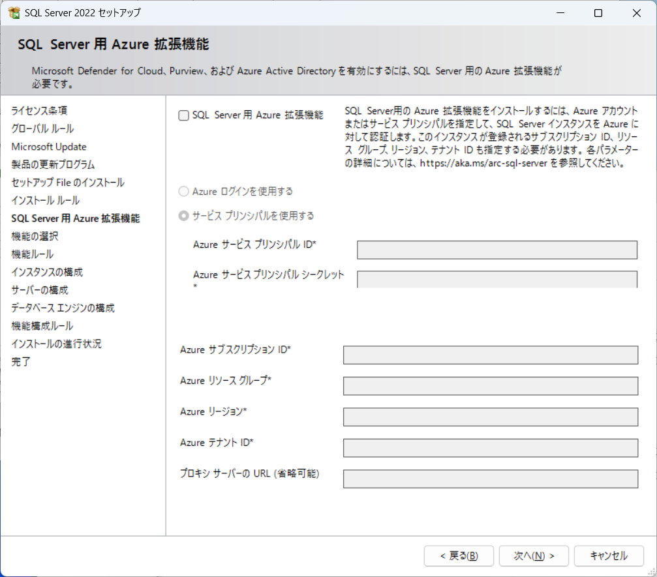Click the プロキシ サーバーの URL input field
The height and width of the screenshot is (577, 657).
click(x=490, y=479)
